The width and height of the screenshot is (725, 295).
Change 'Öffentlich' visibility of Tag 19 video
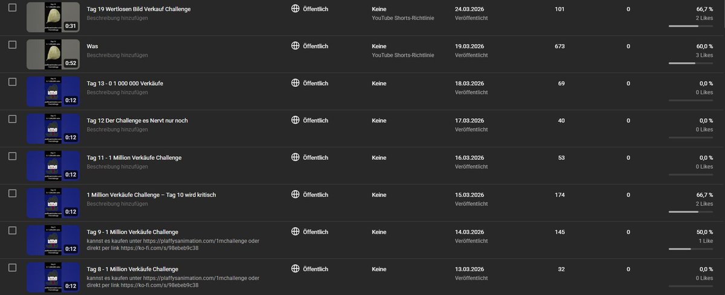click(315, 9)
